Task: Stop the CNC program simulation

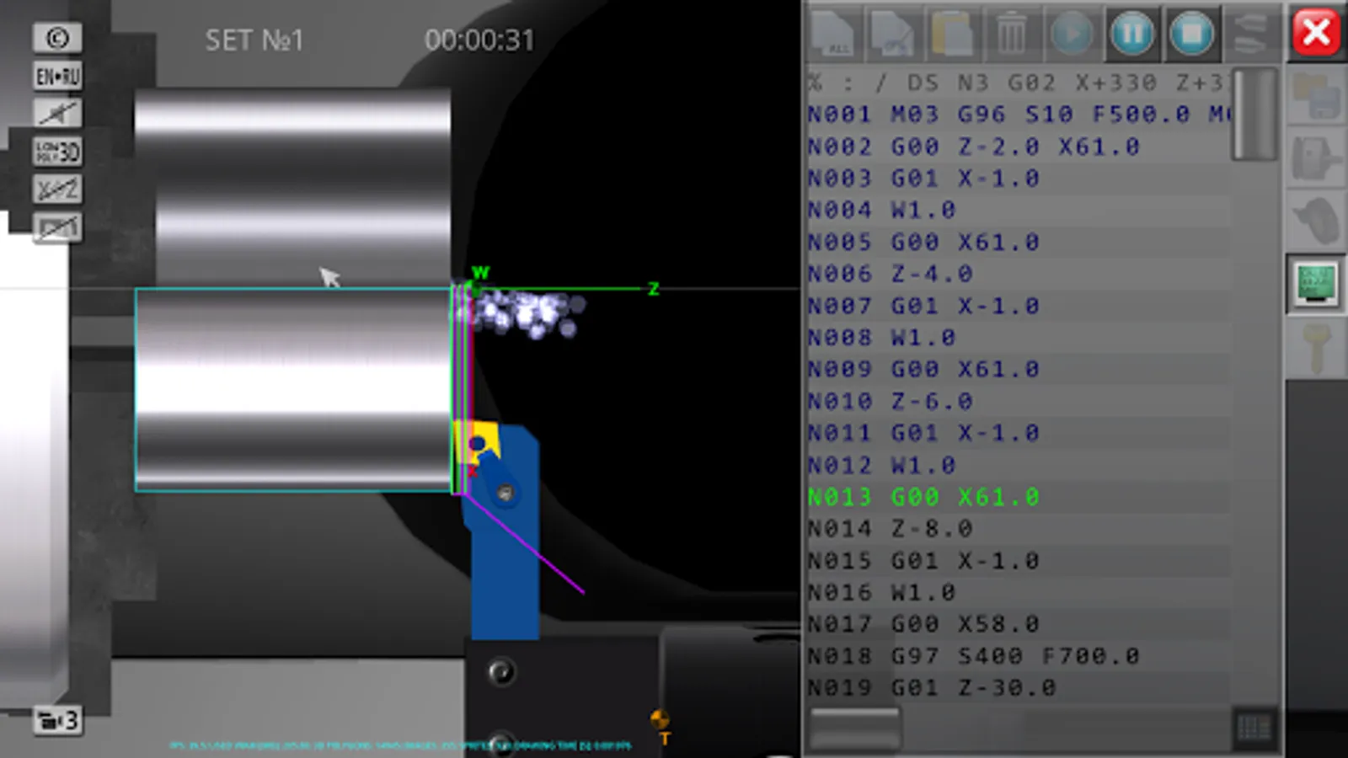Action: 1191,34
